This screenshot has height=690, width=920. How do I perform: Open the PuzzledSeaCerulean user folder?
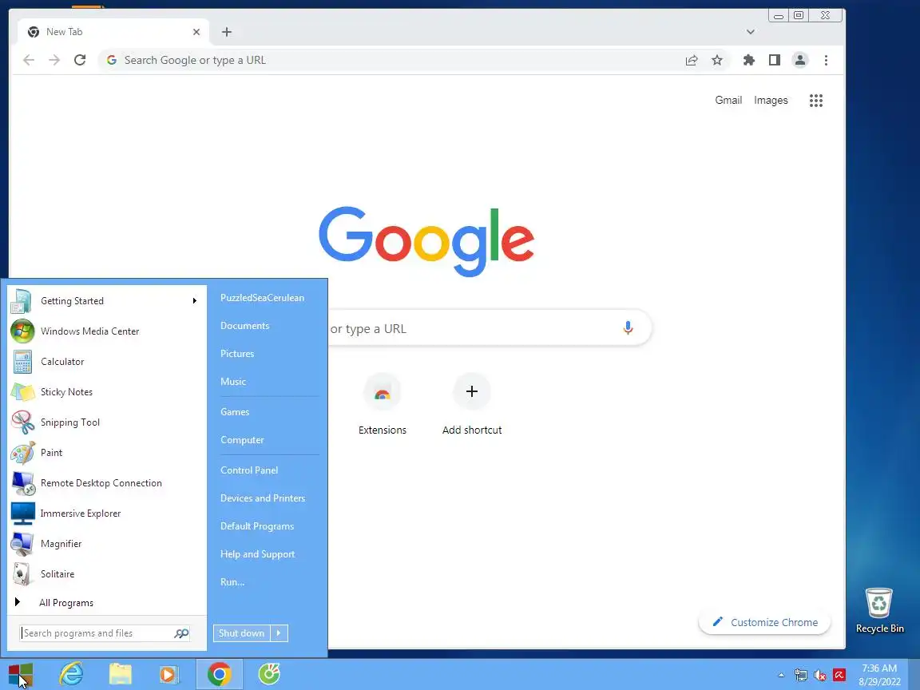[262, 297]
